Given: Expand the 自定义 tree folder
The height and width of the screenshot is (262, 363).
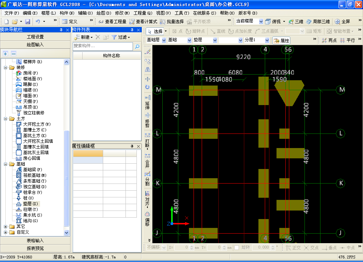Looking at the screenshot, I should click(6, 232).
